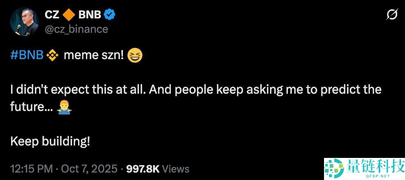Click the green watermark logo icon

click(334, 169)
